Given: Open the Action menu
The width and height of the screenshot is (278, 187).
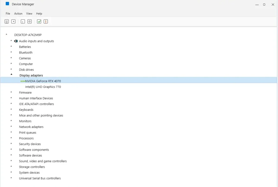Looking at the screenshot, I should 18,13.
